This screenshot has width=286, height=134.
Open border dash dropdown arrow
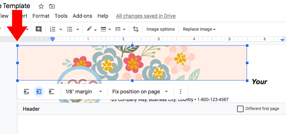[124, 30]
